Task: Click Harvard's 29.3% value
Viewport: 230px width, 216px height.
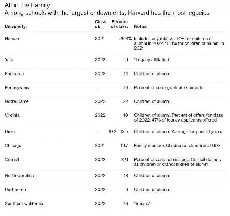Action: [126, 39]
